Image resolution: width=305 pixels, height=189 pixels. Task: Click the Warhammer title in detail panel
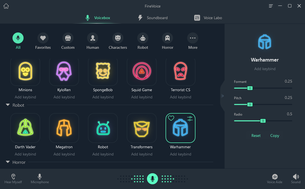pos(265,60)
